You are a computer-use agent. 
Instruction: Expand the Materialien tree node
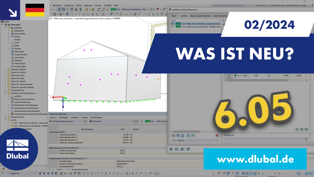coord(9,31)
